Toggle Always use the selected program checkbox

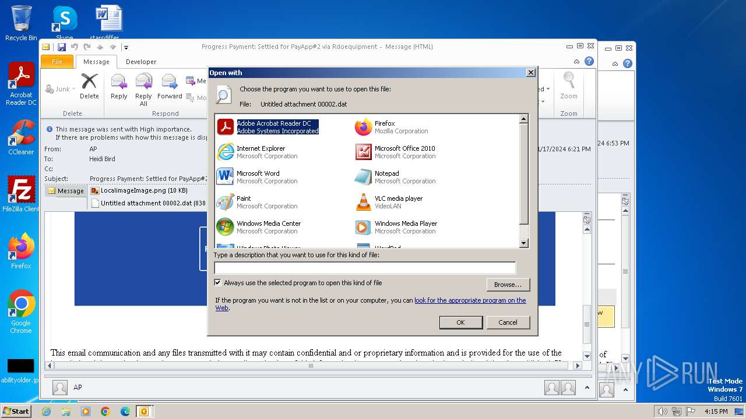[218, 283]
